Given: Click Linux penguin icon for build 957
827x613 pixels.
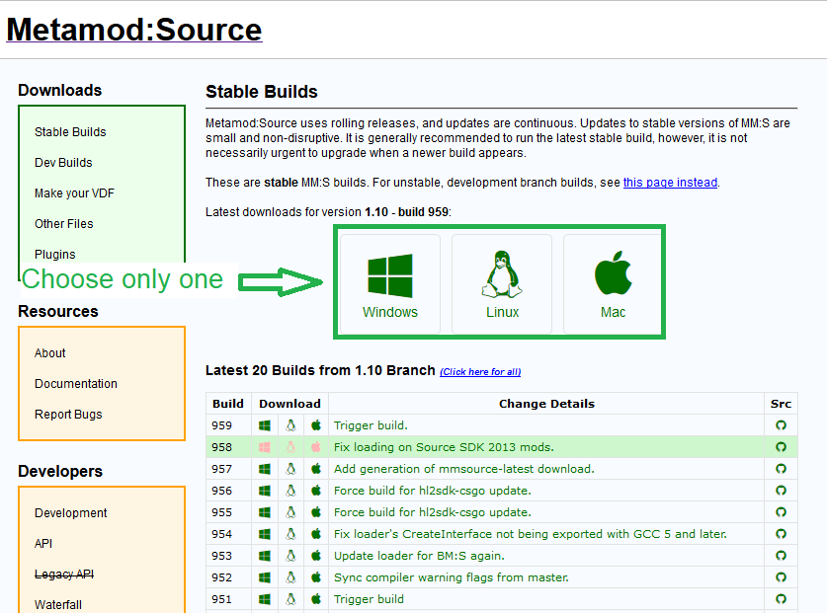Looking at the screenshot, I should [x=290, y=469].
